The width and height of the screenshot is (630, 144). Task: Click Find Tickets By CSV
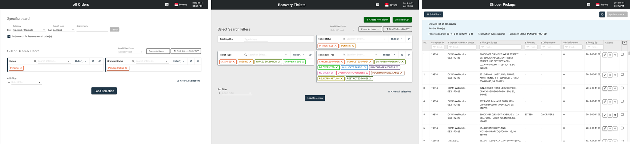point(397,29)
